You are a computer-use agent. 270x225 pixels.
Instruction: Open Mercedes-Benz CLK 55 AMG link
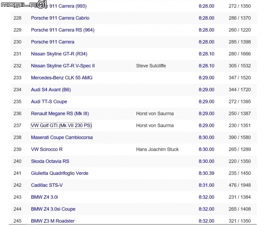pos(61,78)
